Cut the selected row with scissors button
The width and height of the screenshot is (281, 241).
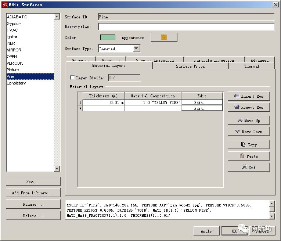point(249,168)
